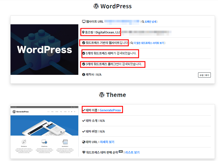
Task: Click the GeneratePress theme preview thumbnail
Action: [44, 131]
